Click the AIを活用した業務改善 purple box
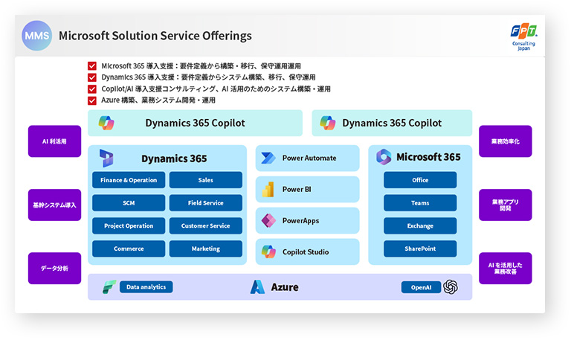 [505, 269]
